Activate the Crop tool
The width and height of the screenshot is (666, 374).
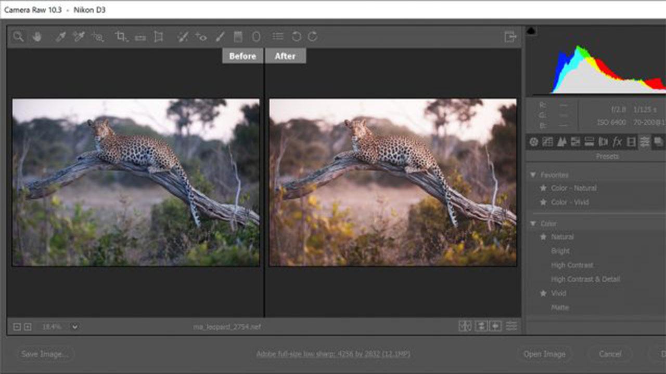tap(121, 37)
